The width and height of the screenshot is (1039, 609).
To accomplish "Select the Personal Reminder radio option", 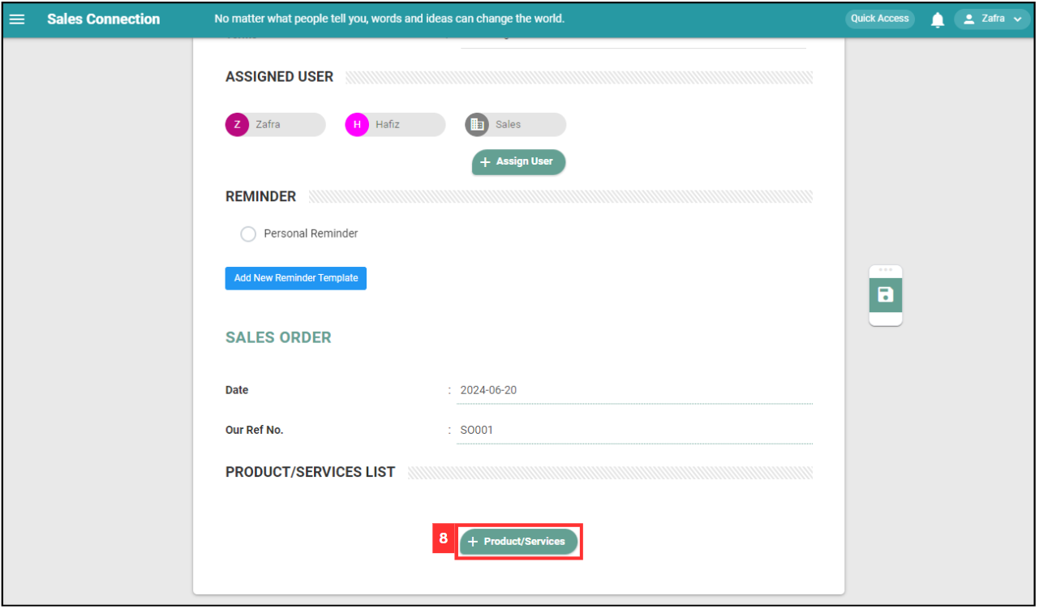I will [x=248, y=234].
